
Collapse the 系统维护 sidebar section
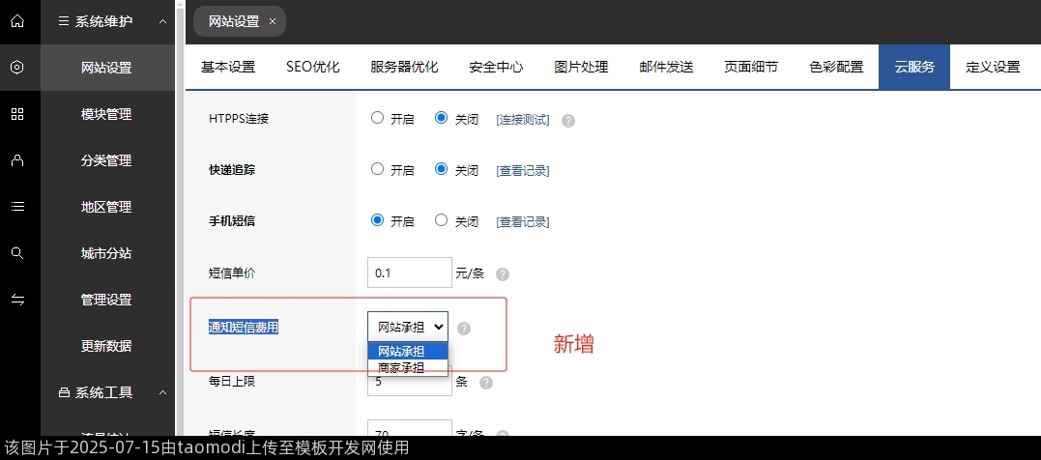click(x=161, y=21)
